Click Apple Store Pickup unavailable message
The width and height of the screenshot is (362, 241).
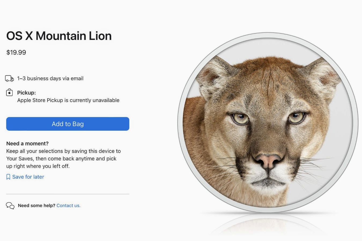[68, 100]
